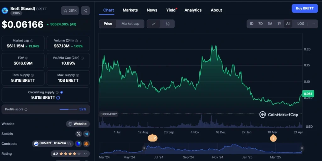Click the $611.15M market cap value
Viewport: 322px width, 161px height.
(15, 46)
